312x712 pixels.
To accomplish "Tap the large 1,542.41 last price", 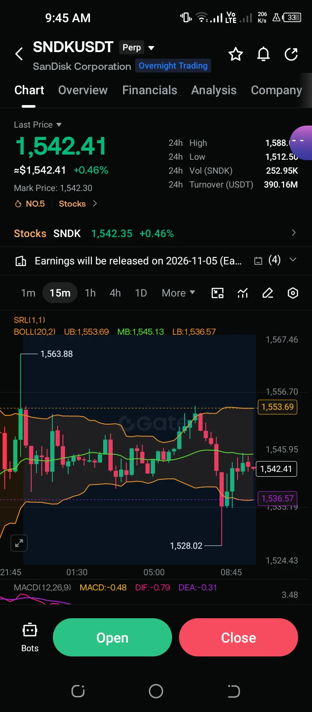I will 60,146.
